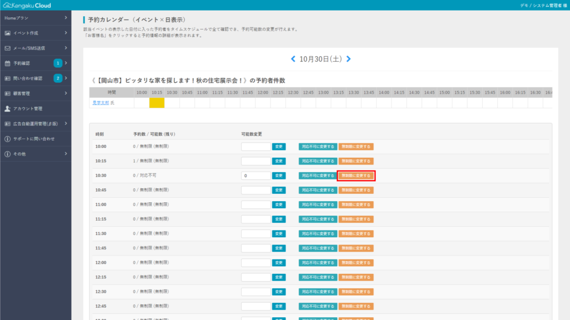Click the 顧客管理 sidebar icon
This screenshot has width=570, height=320.
tap(7, 93)
